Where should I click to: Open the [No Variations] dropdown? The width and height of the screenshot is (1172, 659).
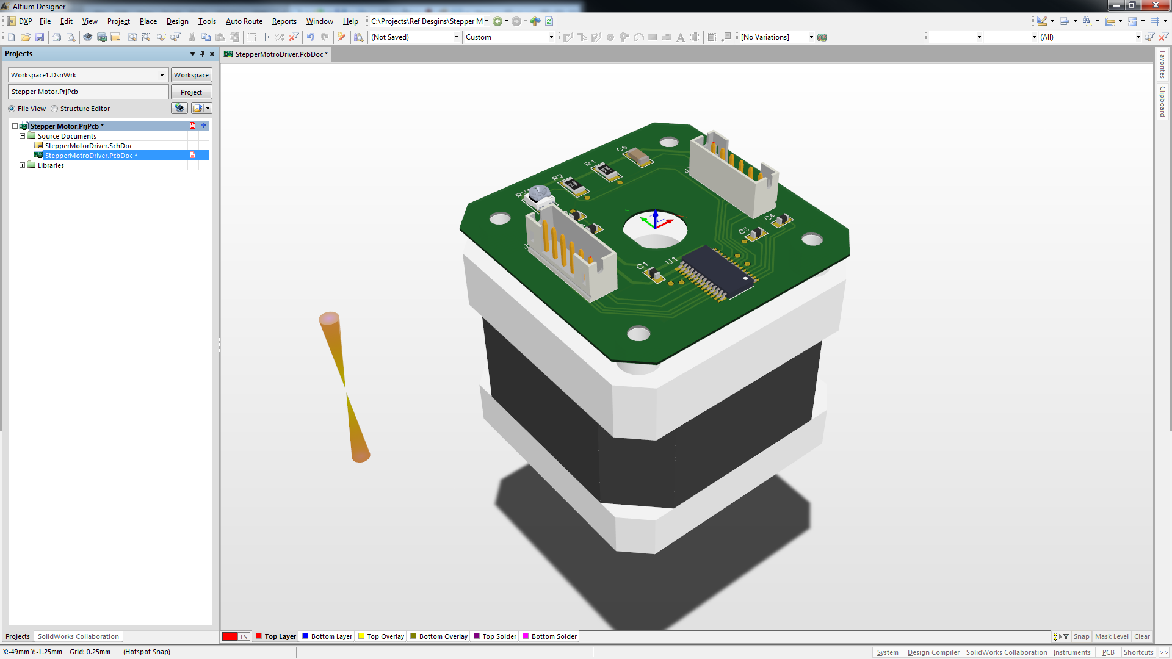click(x=812, y=37)
